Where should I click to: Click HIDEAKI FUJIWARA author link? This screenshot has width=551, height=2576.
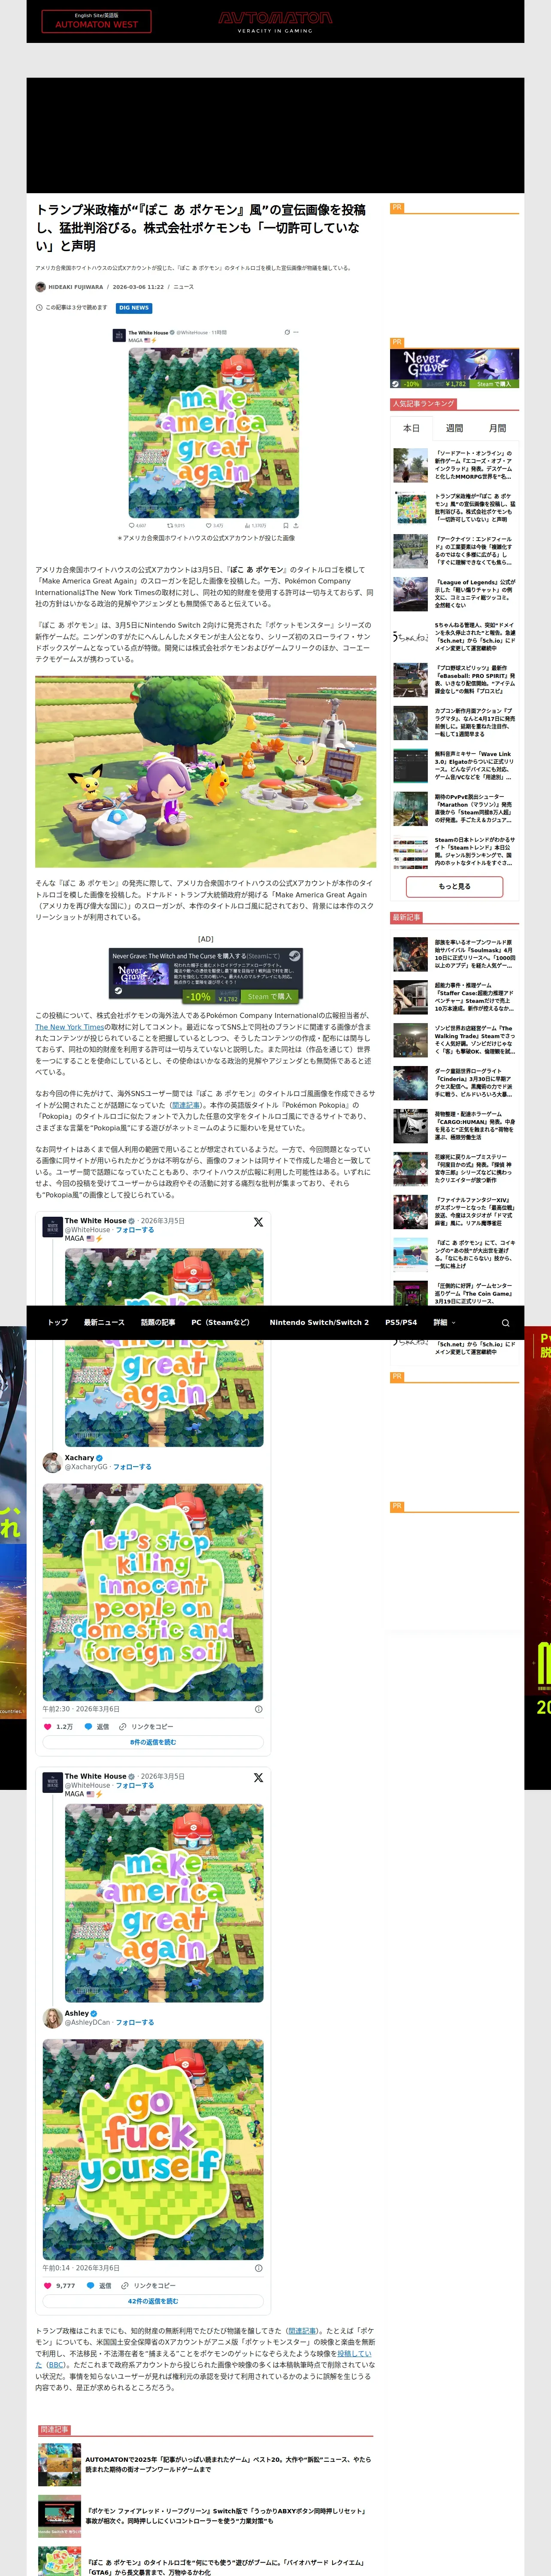[76, 287]
